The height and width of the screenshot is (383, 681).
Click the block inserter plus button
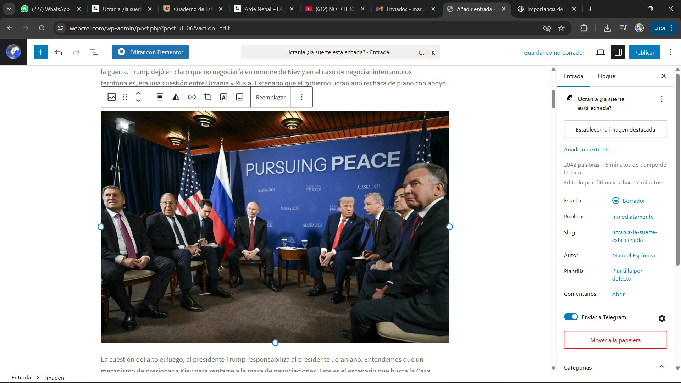(x=41, y=52)
